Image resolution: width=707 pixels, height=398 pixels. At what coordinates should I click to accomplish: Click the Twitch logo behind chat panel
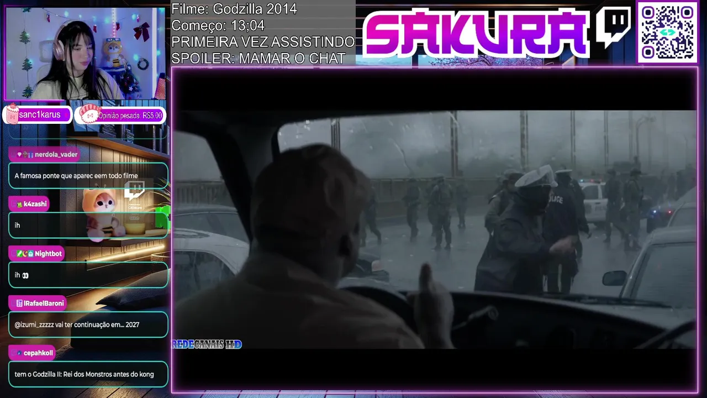coord(134,191)
